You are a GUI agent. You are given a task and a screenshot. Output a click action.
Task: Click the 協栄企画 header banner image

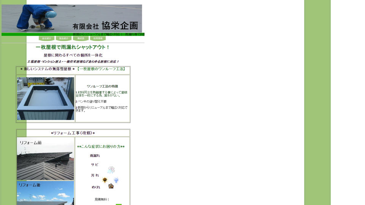coord(72,19)
